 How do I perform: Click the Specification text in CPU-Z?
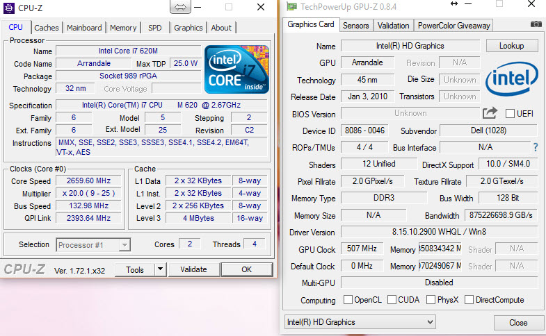click(161, 105)
